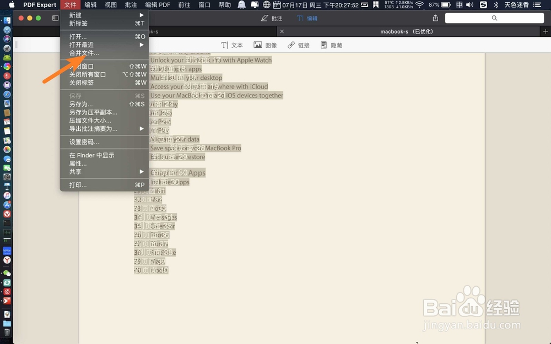Select 另存为... menu item
551x344 pixels.
pyautogui.click(x=105, y=104)
